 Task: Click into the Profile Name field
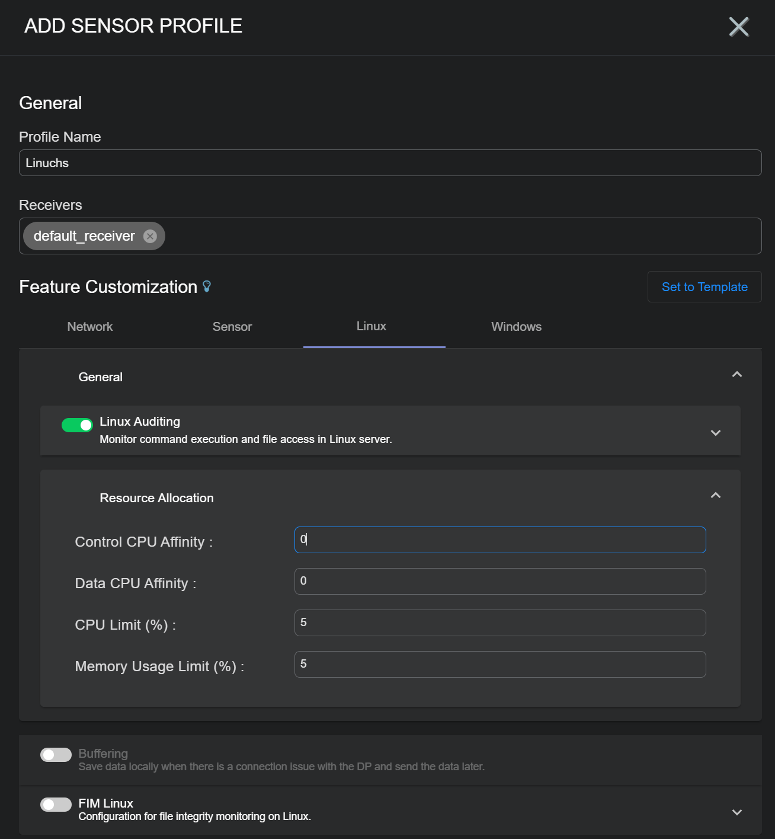pyautogui.click(x=390, y=163)
